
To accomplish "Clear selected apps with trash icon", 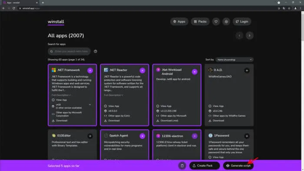I will click(x=182, y=166).
